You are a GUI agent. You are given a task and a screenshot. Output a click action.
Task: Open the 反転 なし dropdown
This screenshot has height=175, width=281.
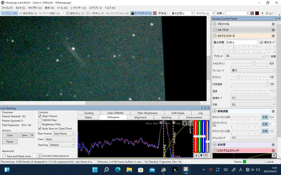[253, 105]
